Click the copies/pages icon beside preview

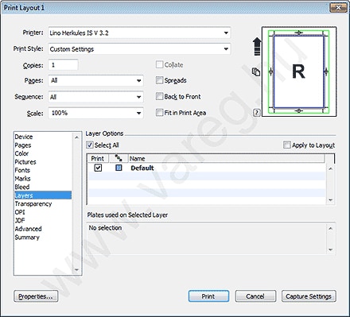click(x=256, y=72)
